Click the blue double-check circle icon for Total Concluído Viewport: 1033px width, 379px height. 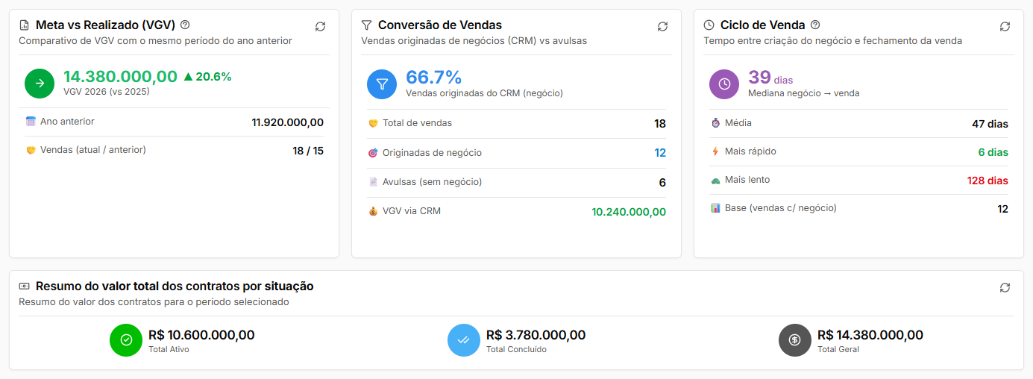[x=463, y=340]
